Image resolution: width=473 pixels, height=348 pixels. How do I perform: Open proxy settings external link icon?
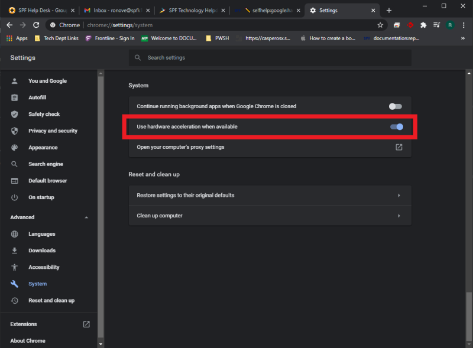(399, 147)
